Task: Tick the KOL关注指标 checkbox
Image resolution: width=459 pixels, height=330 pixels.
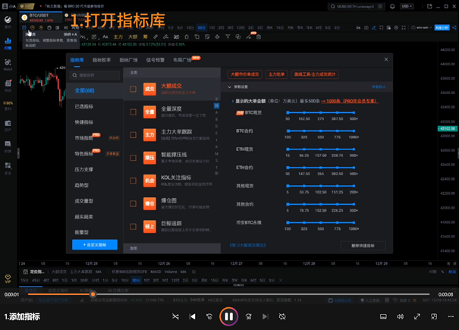Action: 133,181
